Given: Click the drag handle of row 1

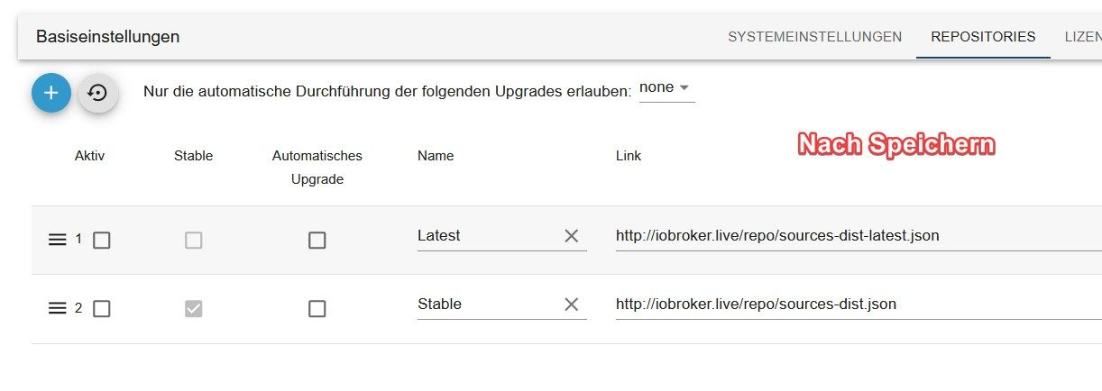Looking at the screenshot, I should [57, 240].
